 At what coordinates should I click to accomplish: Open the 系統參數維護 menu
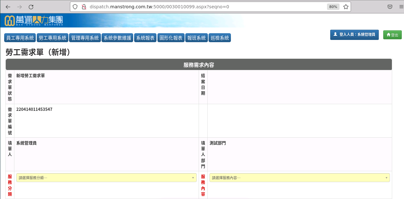point(118,38)
